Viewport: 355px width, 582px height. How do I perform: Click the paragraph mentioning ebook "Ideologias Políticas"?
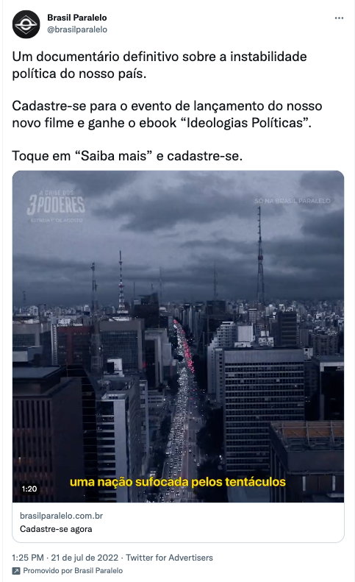[167, 114]
